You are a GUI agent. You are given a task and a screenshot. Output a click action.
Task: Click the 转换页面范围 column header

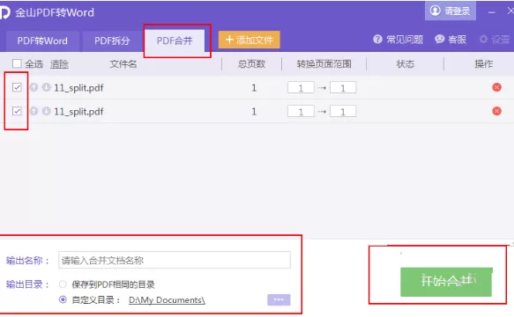pos(324,64)
